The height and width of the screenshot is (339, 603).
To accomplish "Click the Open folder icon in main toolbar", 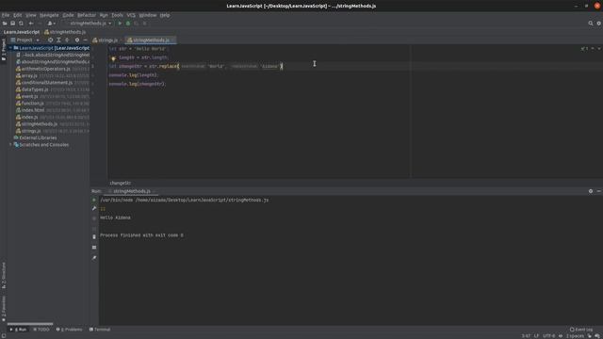I will (5, 24).
